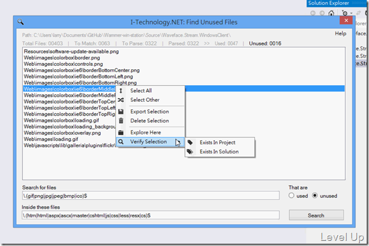Click the 'Search for files' regex field
Viewport: 369px width, 246px height.
(x=151, y=196)
